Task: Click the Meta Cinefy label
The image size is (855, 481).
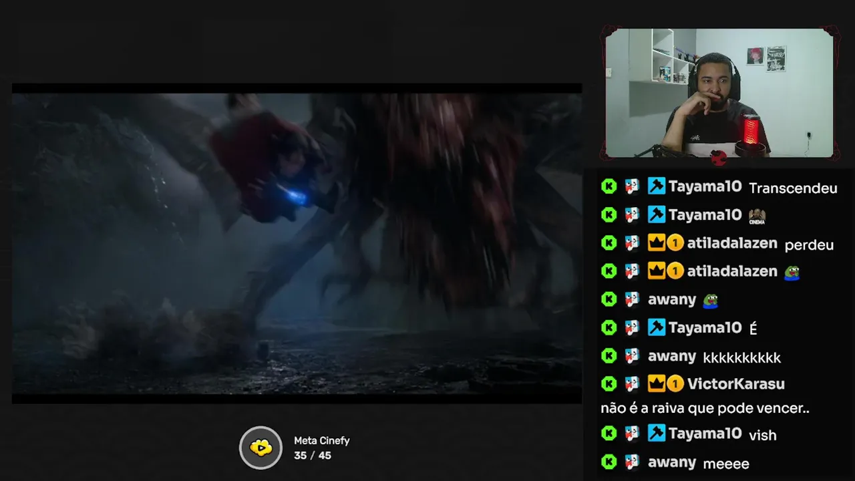Action: [322, 441]
